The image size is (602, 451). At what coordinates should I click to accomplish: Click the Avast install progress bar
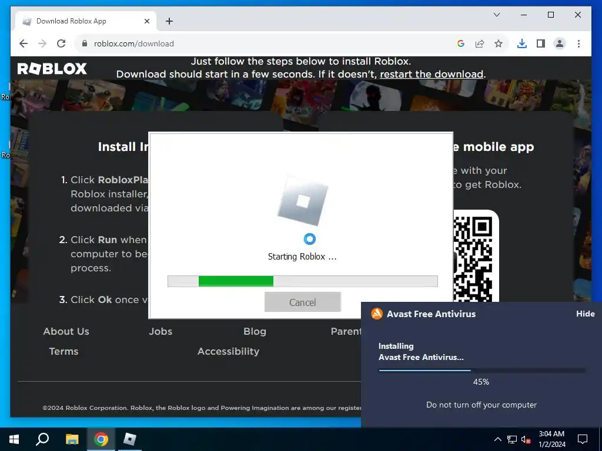point(482,371)
